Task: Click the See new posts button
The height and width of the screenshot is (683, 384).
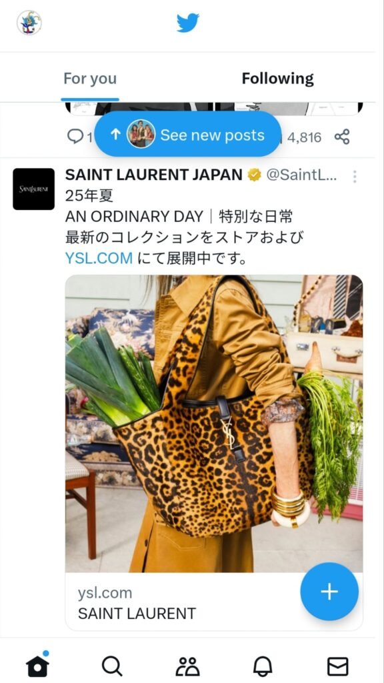Action: point(187,135)
